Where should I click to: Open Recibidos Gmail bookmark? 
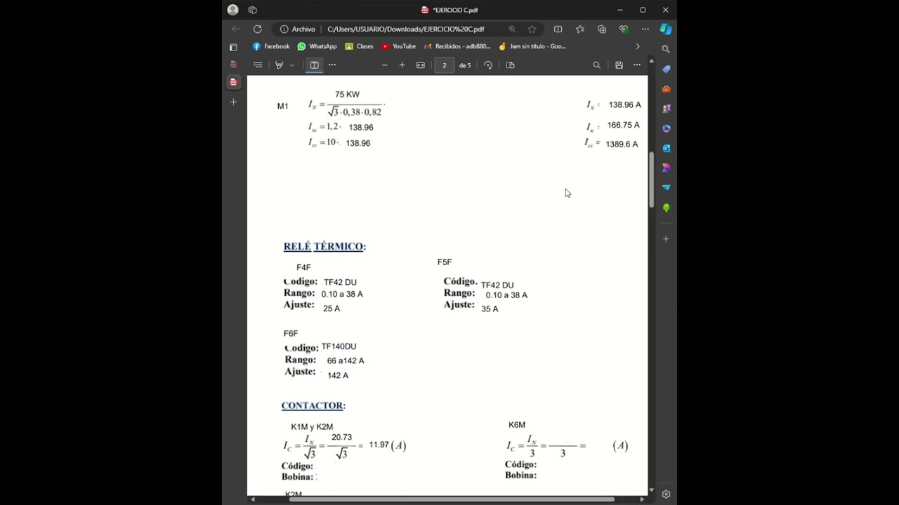point(457,46)
